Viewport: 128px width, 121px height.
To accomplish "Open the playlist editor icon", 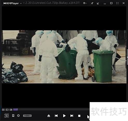I will (x=13, y=116).
